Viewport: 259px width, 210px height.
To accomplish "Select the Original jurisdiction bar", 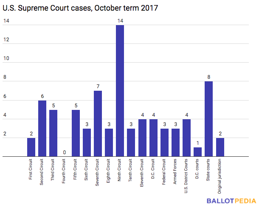I will pyautogui.click(x=220, y=147).
